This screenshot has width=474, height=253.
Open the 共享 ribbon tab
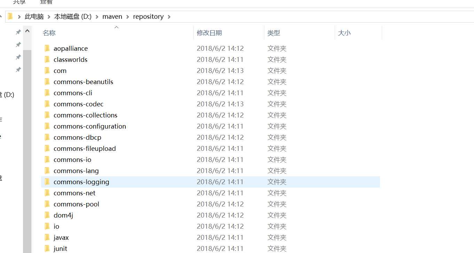click(x=20, y=2)
